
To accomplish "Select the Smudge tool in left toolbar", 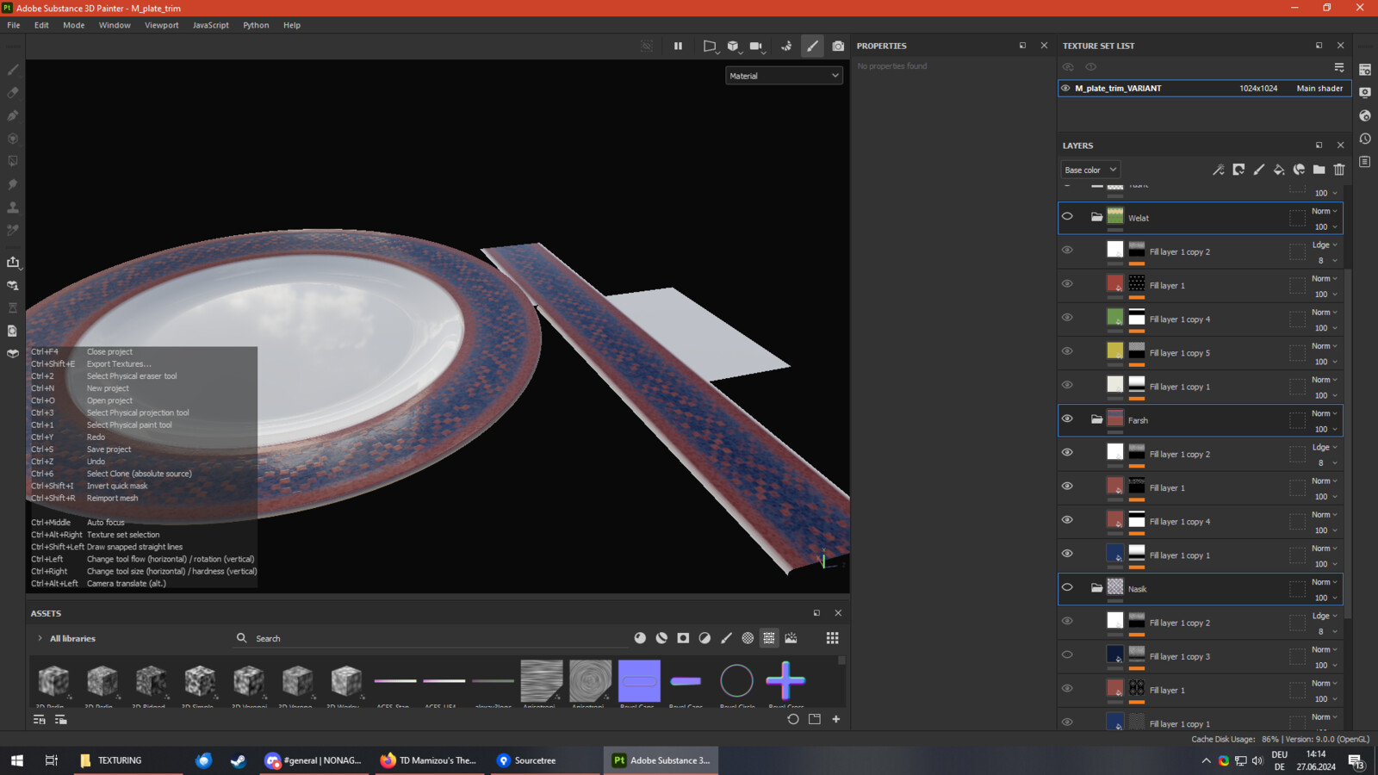I will (13, 184).
